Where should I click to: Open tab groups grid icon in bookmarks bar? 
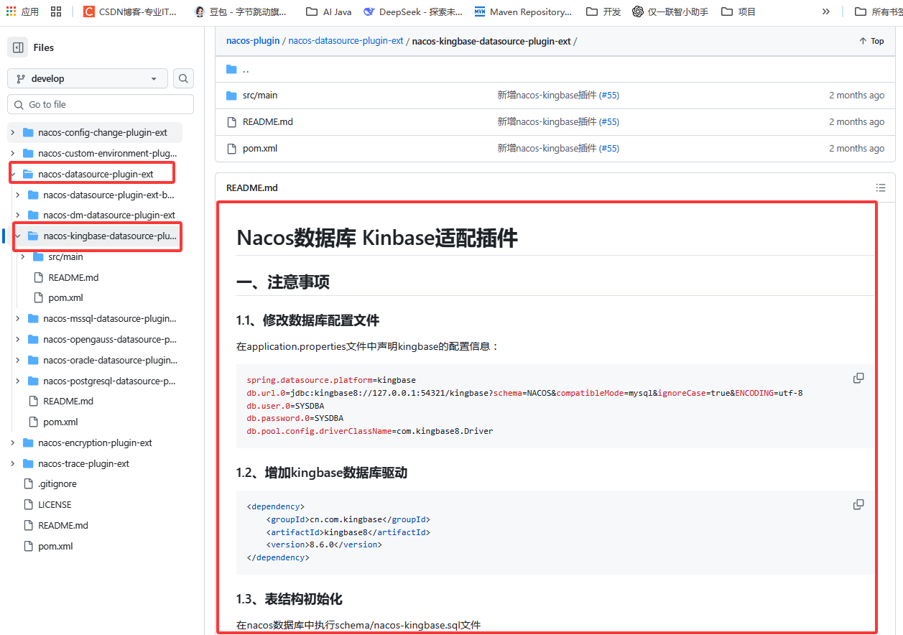coord(57,11)
